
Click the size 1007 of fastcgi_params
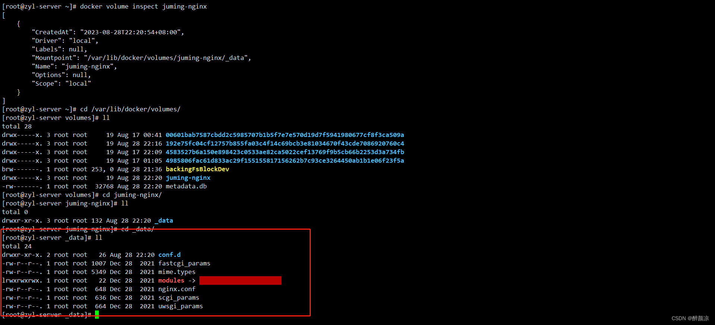[x=99, y=263]
